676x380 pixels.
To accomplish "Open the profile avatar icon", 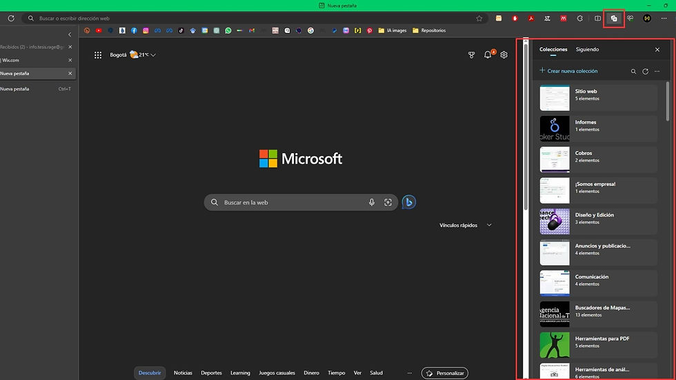I will point(647,19).
